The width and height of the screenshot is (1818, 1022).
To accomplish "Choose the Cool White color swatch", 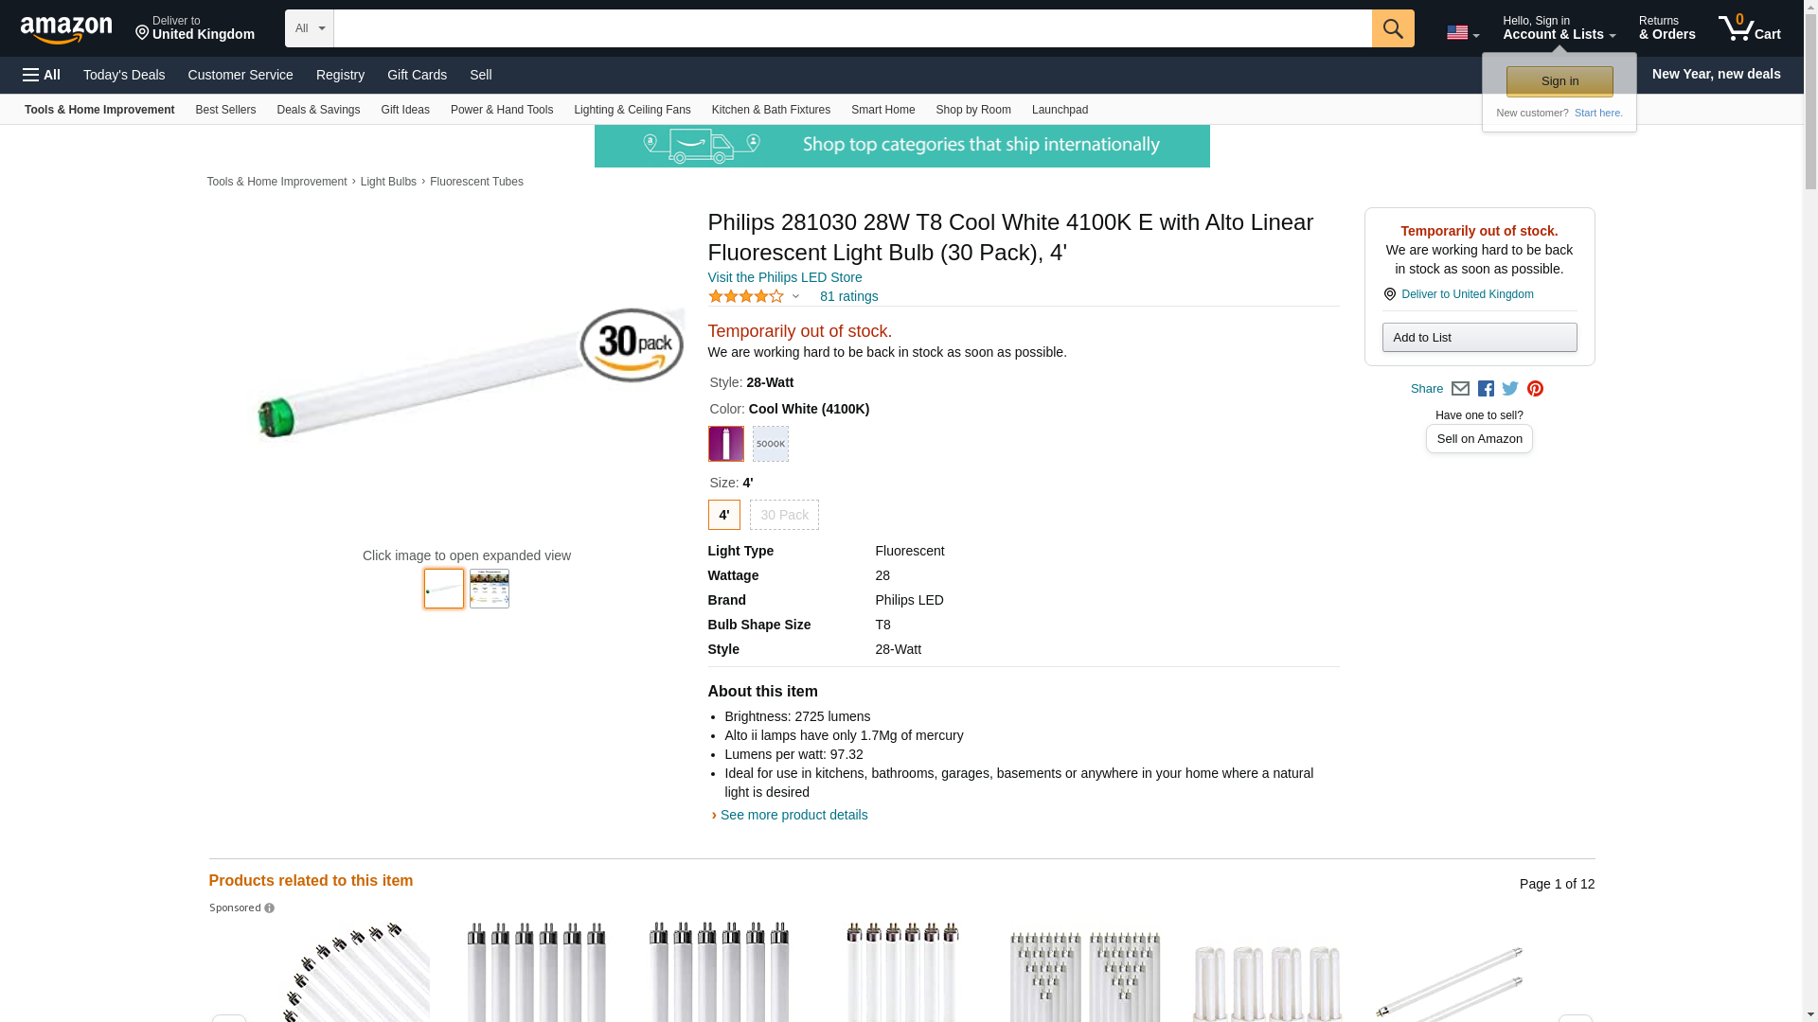I will click(725, 444).
